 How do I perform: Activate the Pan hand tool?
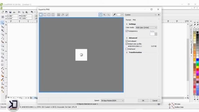100,15
